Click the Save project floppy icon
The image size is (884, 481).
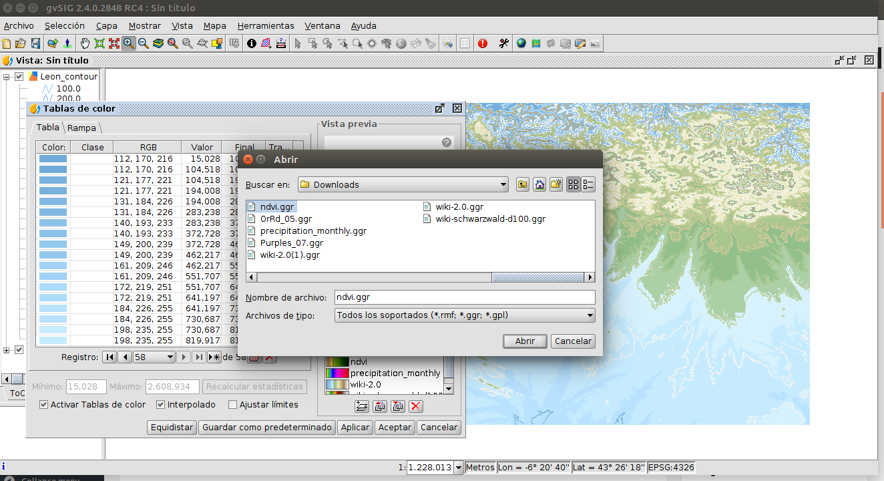36,43
